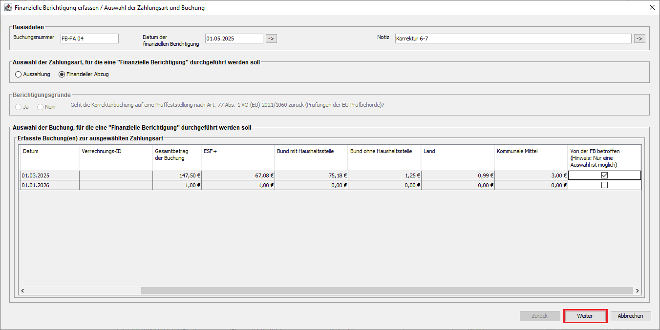
Task: Select the row dated 01.01.2026
Action: [x=49, y=185]
